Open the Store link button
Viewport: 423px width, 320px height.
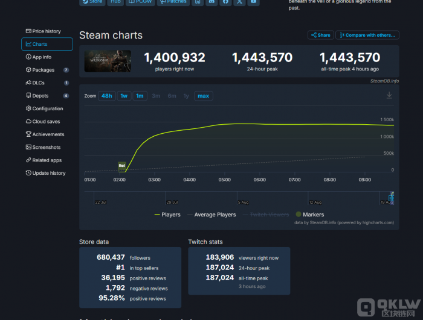tap(92, 2)
